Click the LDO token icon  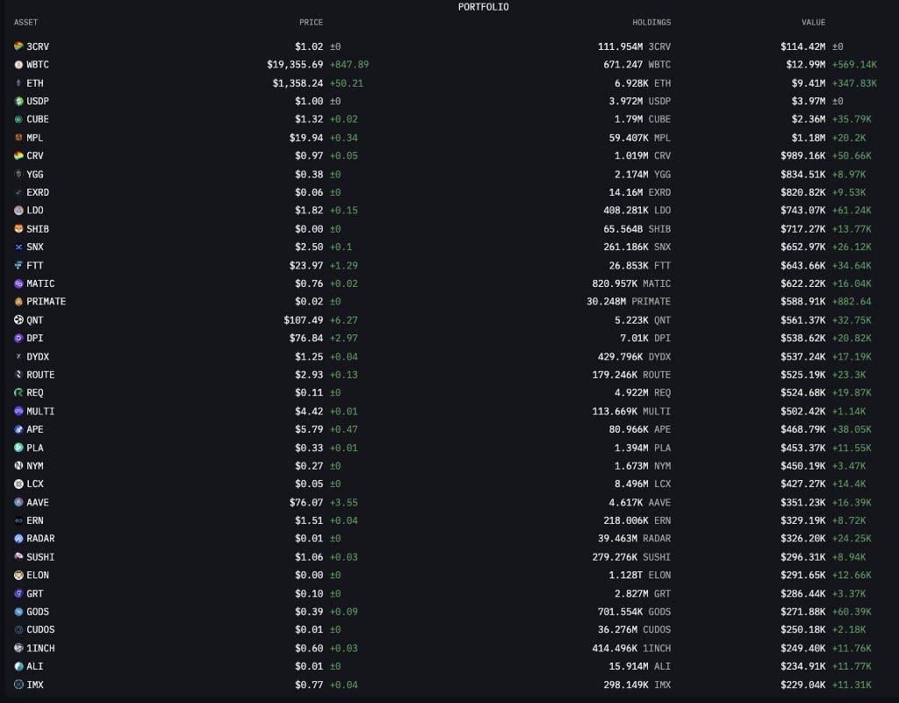click(18, 211)
